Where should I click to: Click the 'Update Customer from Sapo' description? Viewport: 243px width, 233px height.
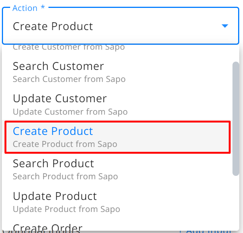pos(70,112)
